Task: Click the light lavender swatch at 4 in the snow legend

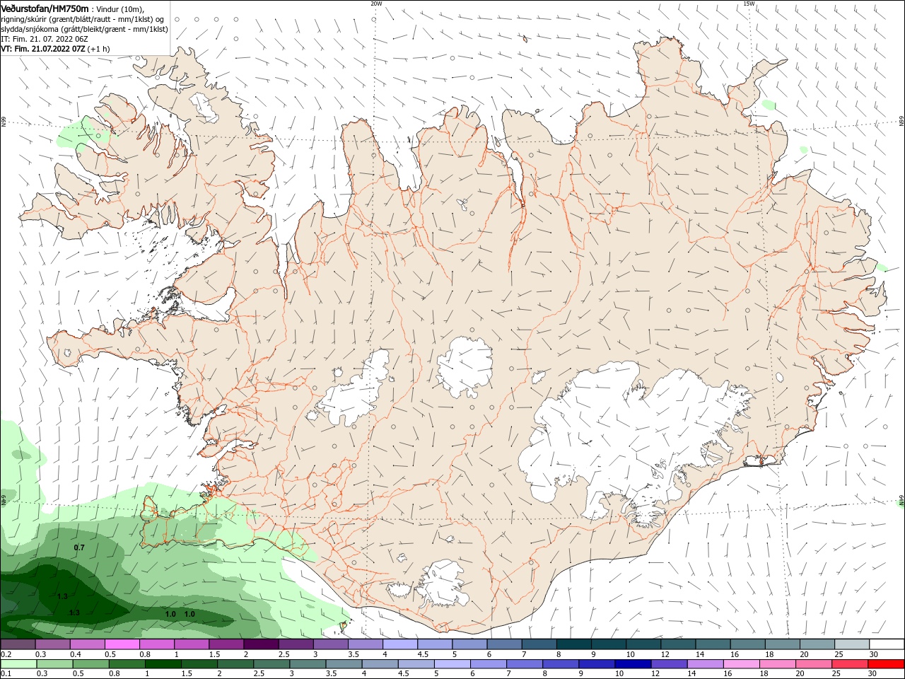Action: coord(400,644)
